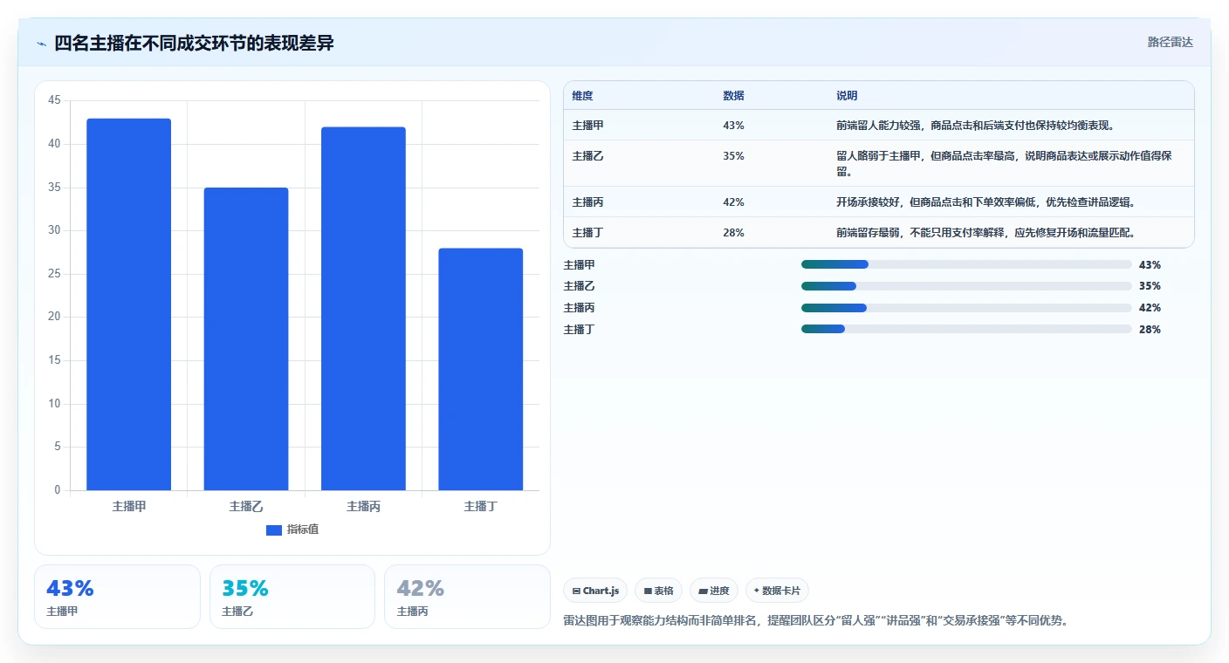Click the 主播乙 label on the chart x-axis
The width and height of the screenshot is (1229, 663).
(246, 506)
